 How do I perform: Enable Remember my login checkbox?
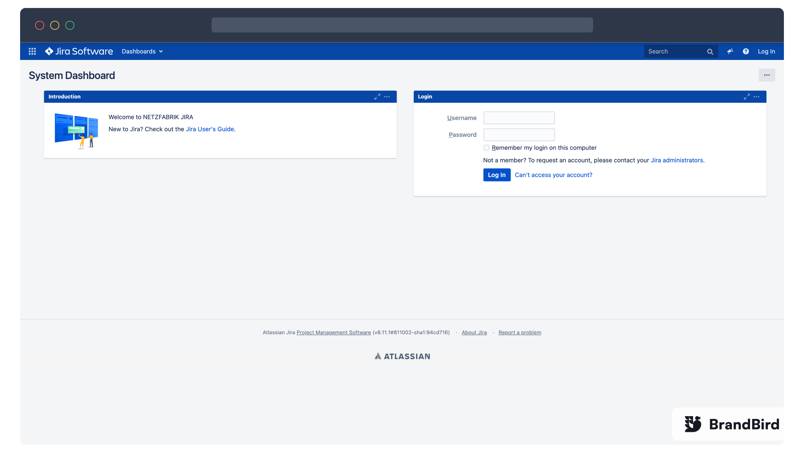pyautogui.click(x=486, y=148)
